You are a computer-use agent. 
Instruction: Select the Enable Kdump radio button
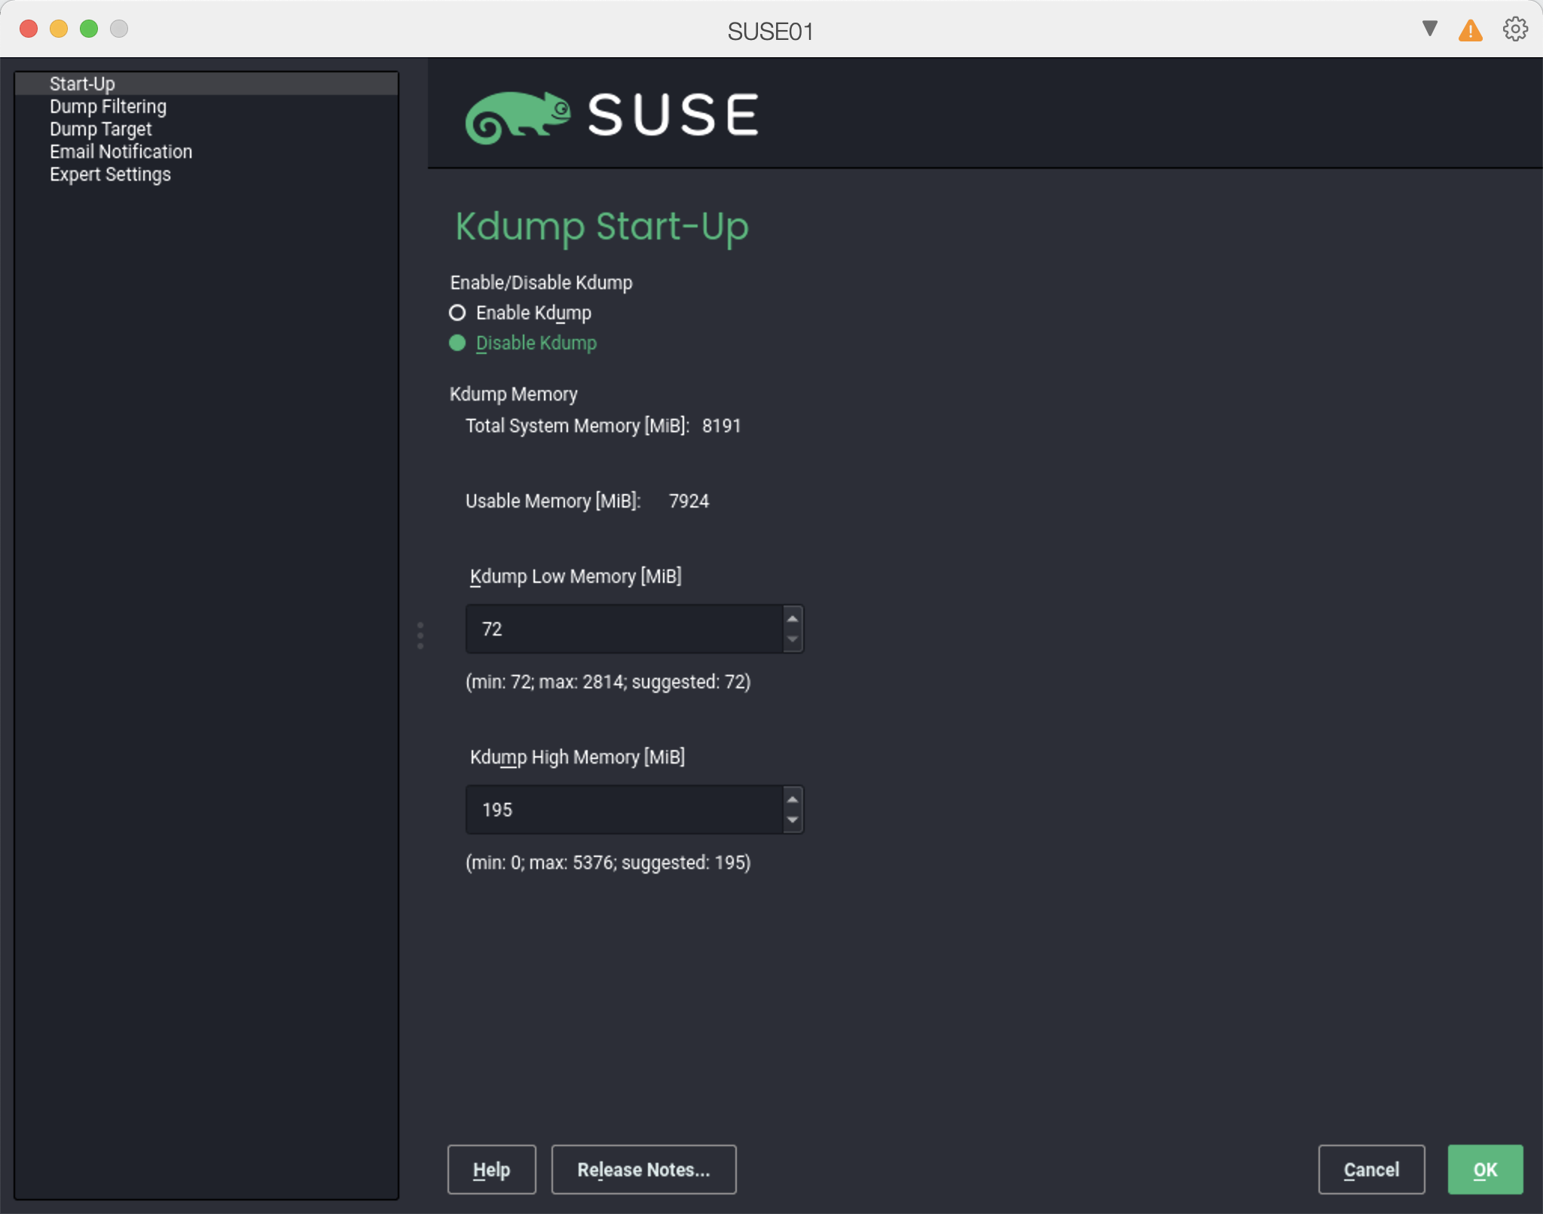click(x=457, y=313)
